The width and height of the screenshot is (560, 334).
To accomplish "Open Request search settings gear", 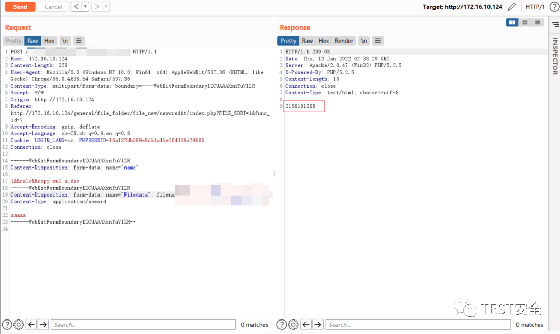I will coord(19,324).
